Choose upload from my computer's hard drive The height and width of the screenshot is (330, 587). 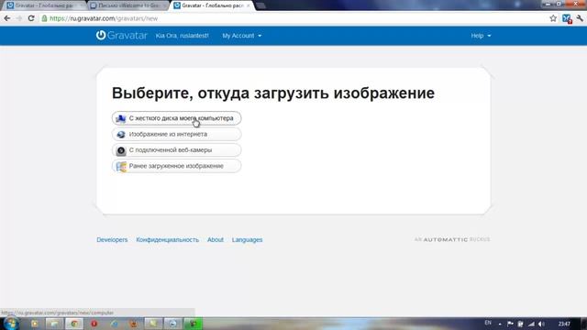176,118
